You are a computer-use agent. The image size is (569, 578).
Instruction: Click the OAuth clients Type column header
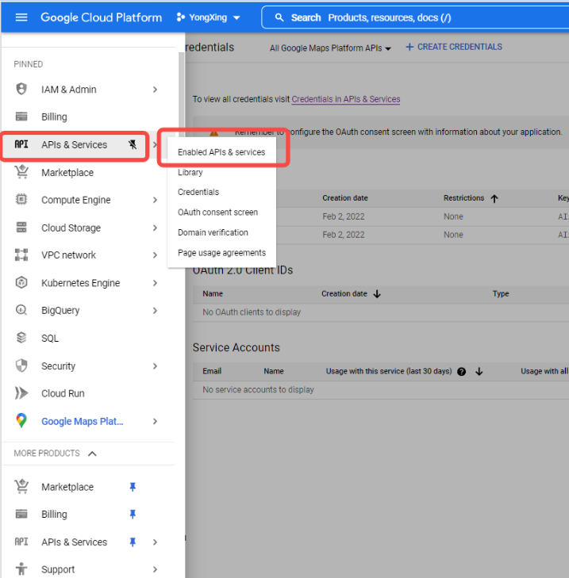click(501, 294)
